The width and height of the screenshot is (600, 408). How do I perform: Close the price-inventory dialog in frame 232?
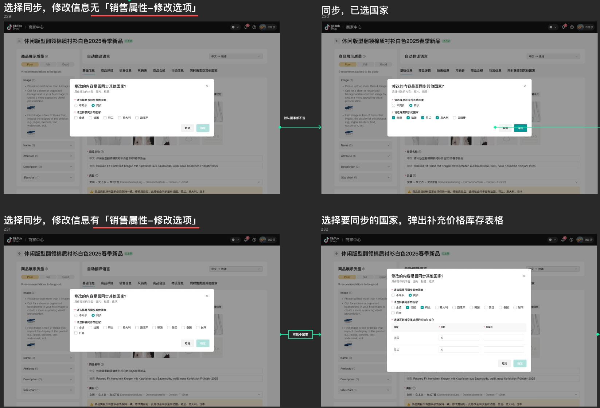(524, 276)
